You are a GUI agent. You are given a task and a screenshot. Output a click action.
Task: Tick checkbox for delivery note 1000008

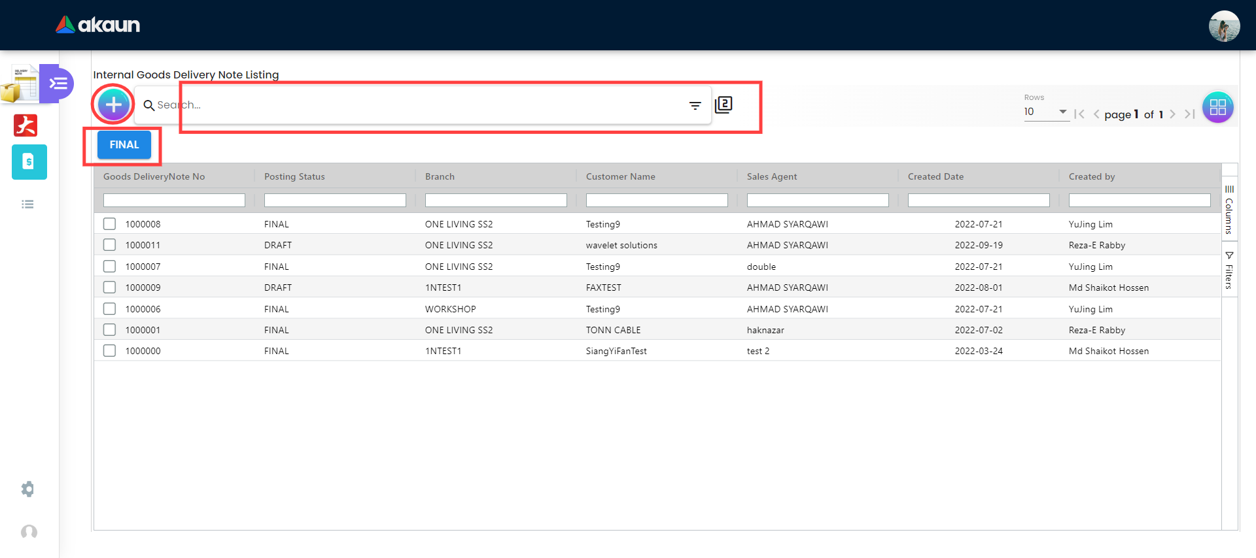tap(110, 224)
